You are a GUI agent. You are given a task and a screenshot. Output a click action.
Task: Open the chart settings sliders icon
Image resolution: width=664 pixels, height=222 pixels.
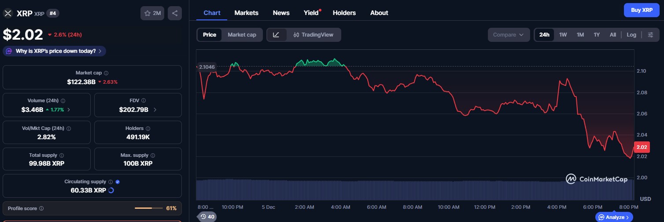point(650,35)
